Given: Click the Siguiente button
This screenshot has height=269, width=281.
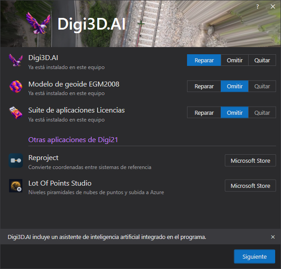Looking at the screenshot, I should 254,256.
